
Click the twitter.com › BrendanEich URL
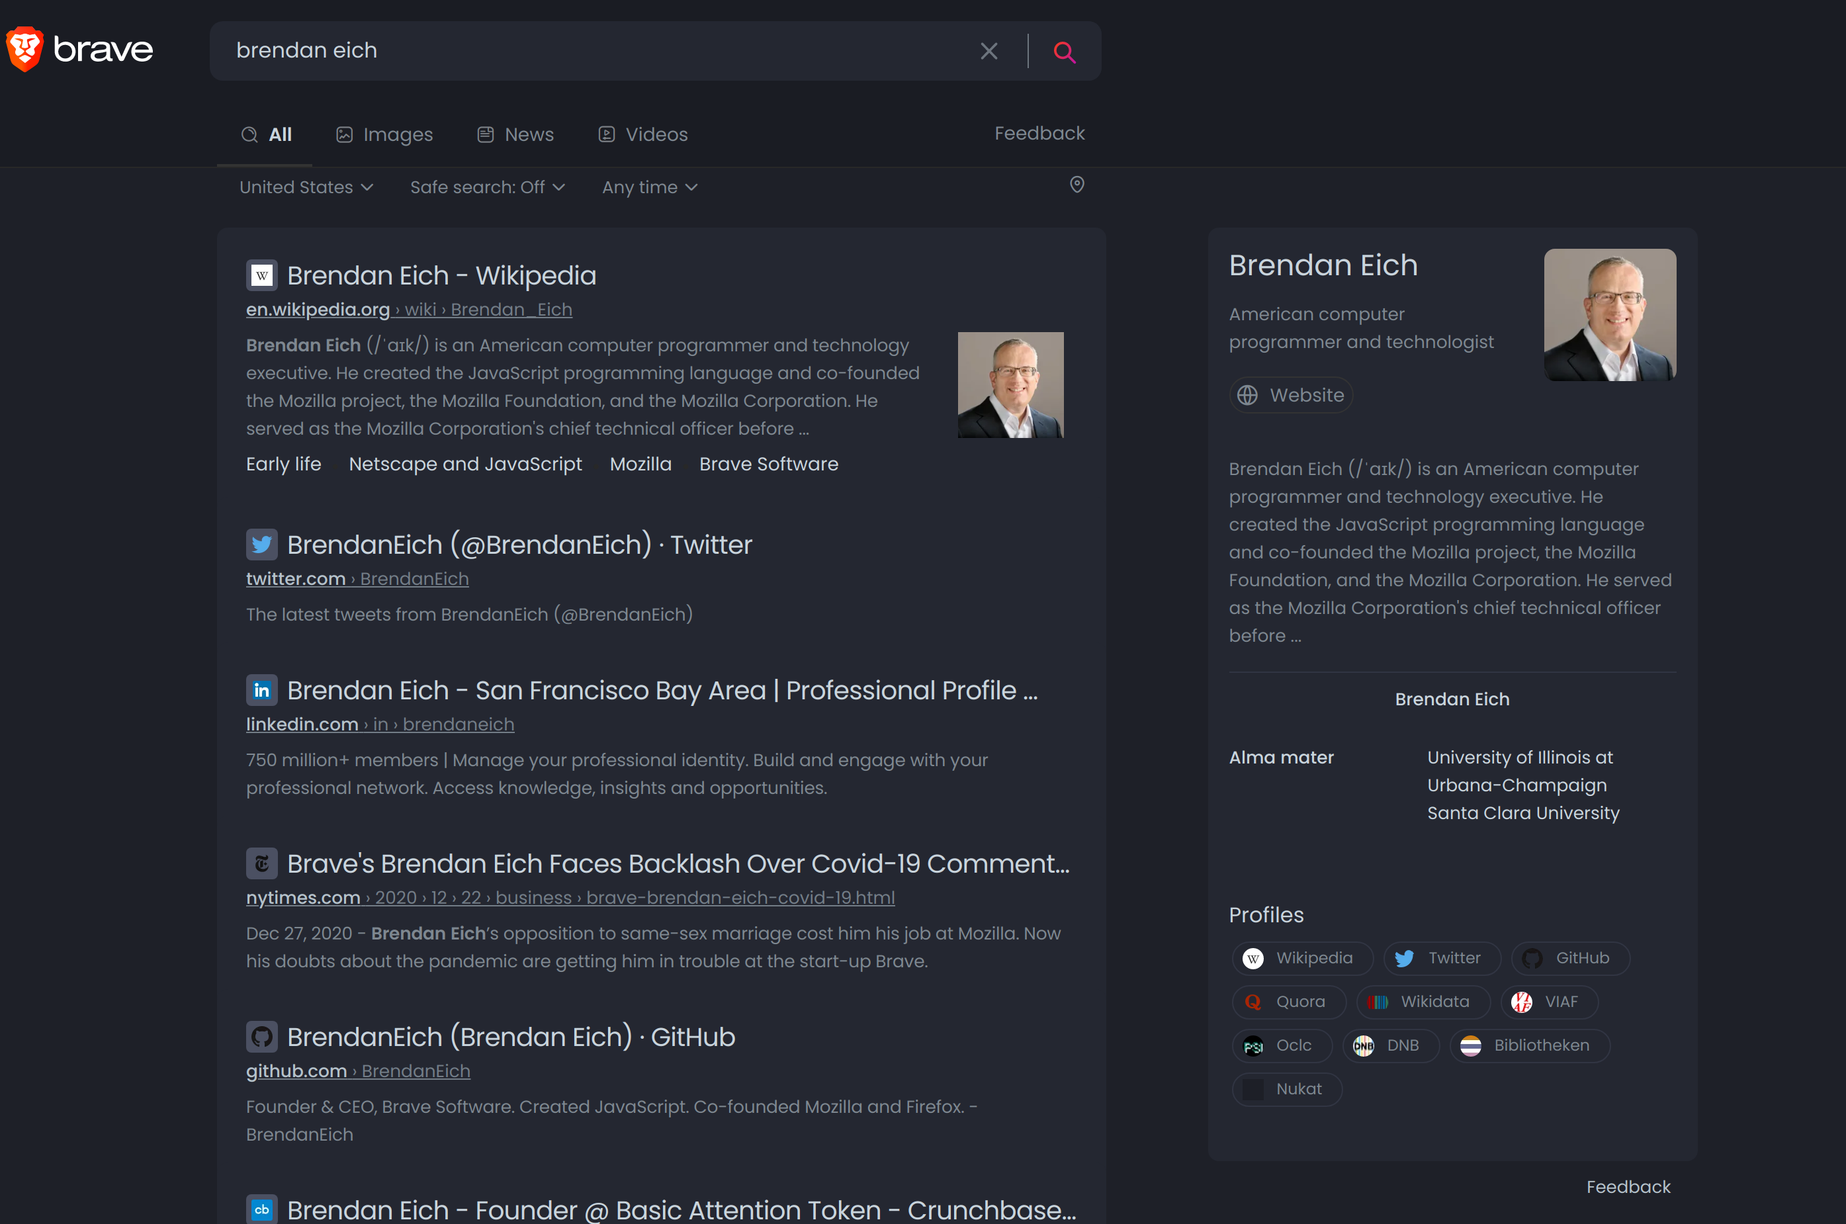[x=357, y=579]
